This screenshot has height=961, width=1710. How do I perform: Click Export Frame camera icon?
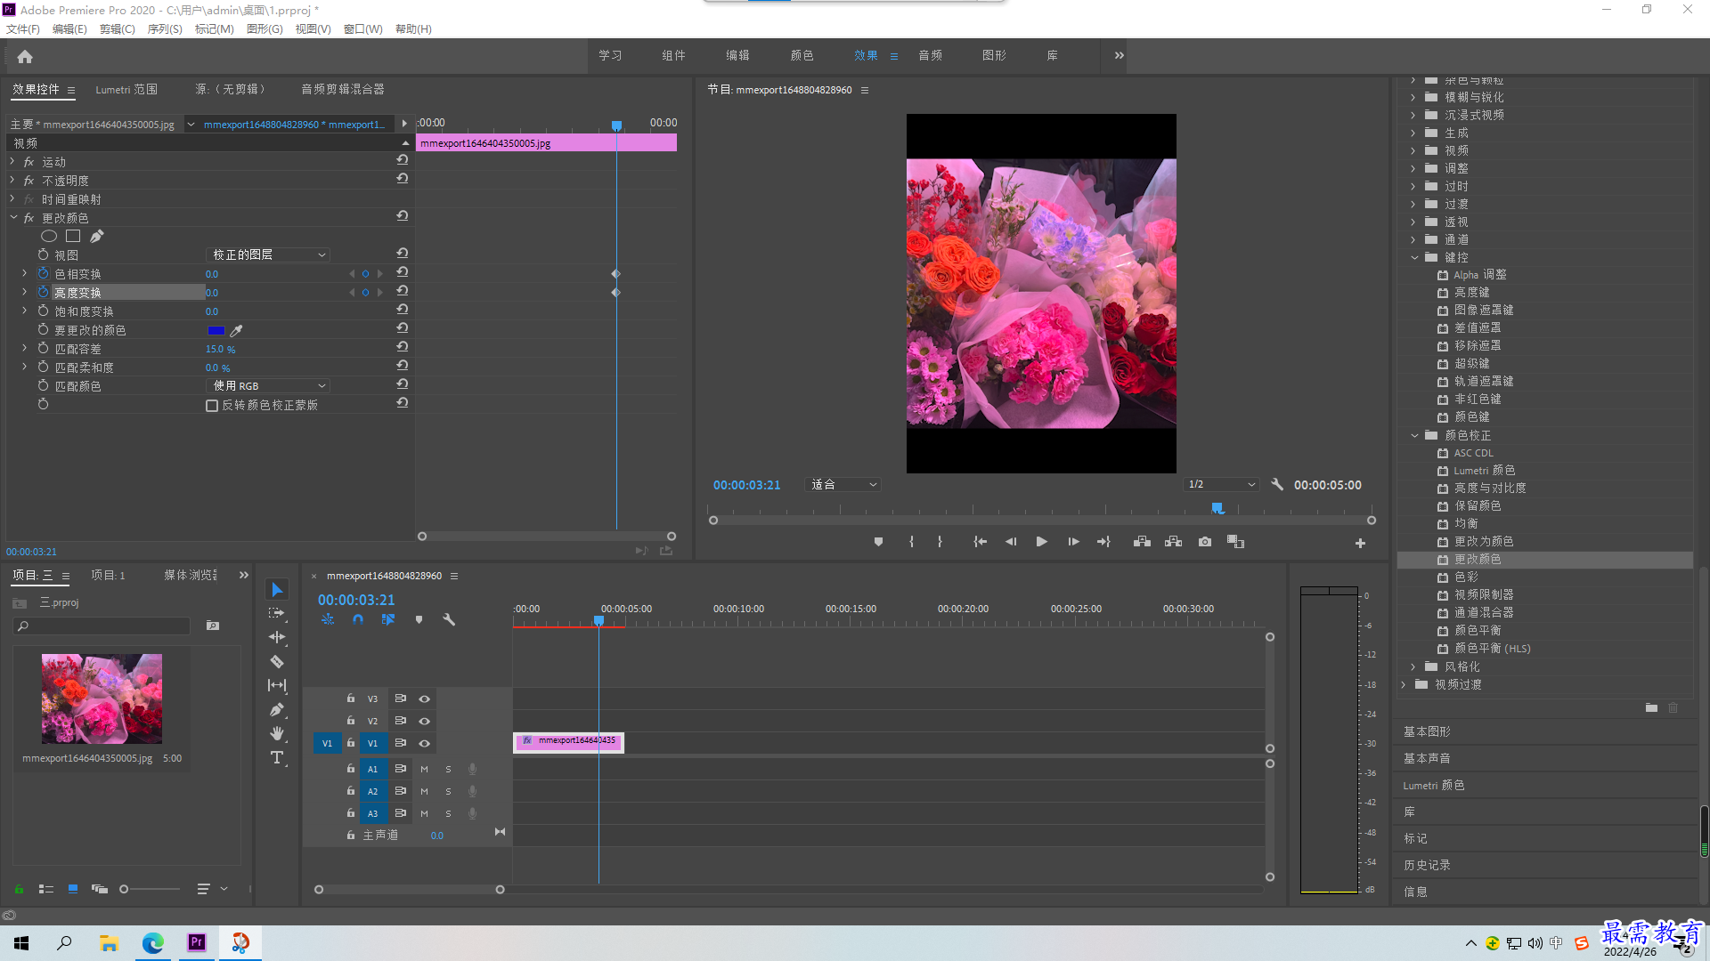coord(1205,542)
